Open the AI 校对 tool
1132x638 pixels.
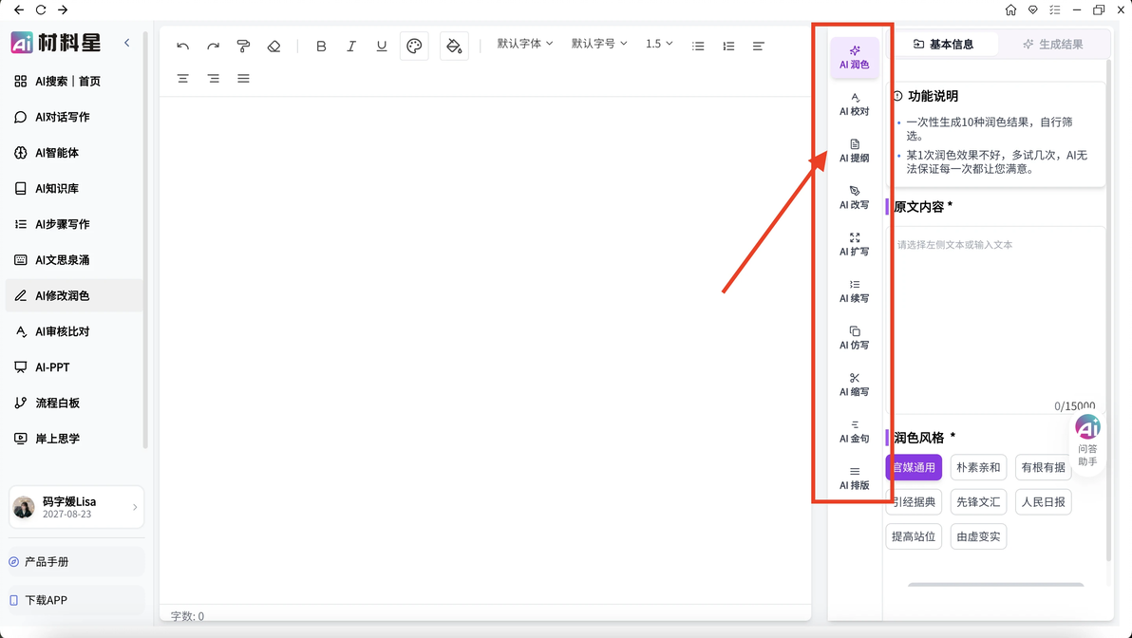[854, 103]
